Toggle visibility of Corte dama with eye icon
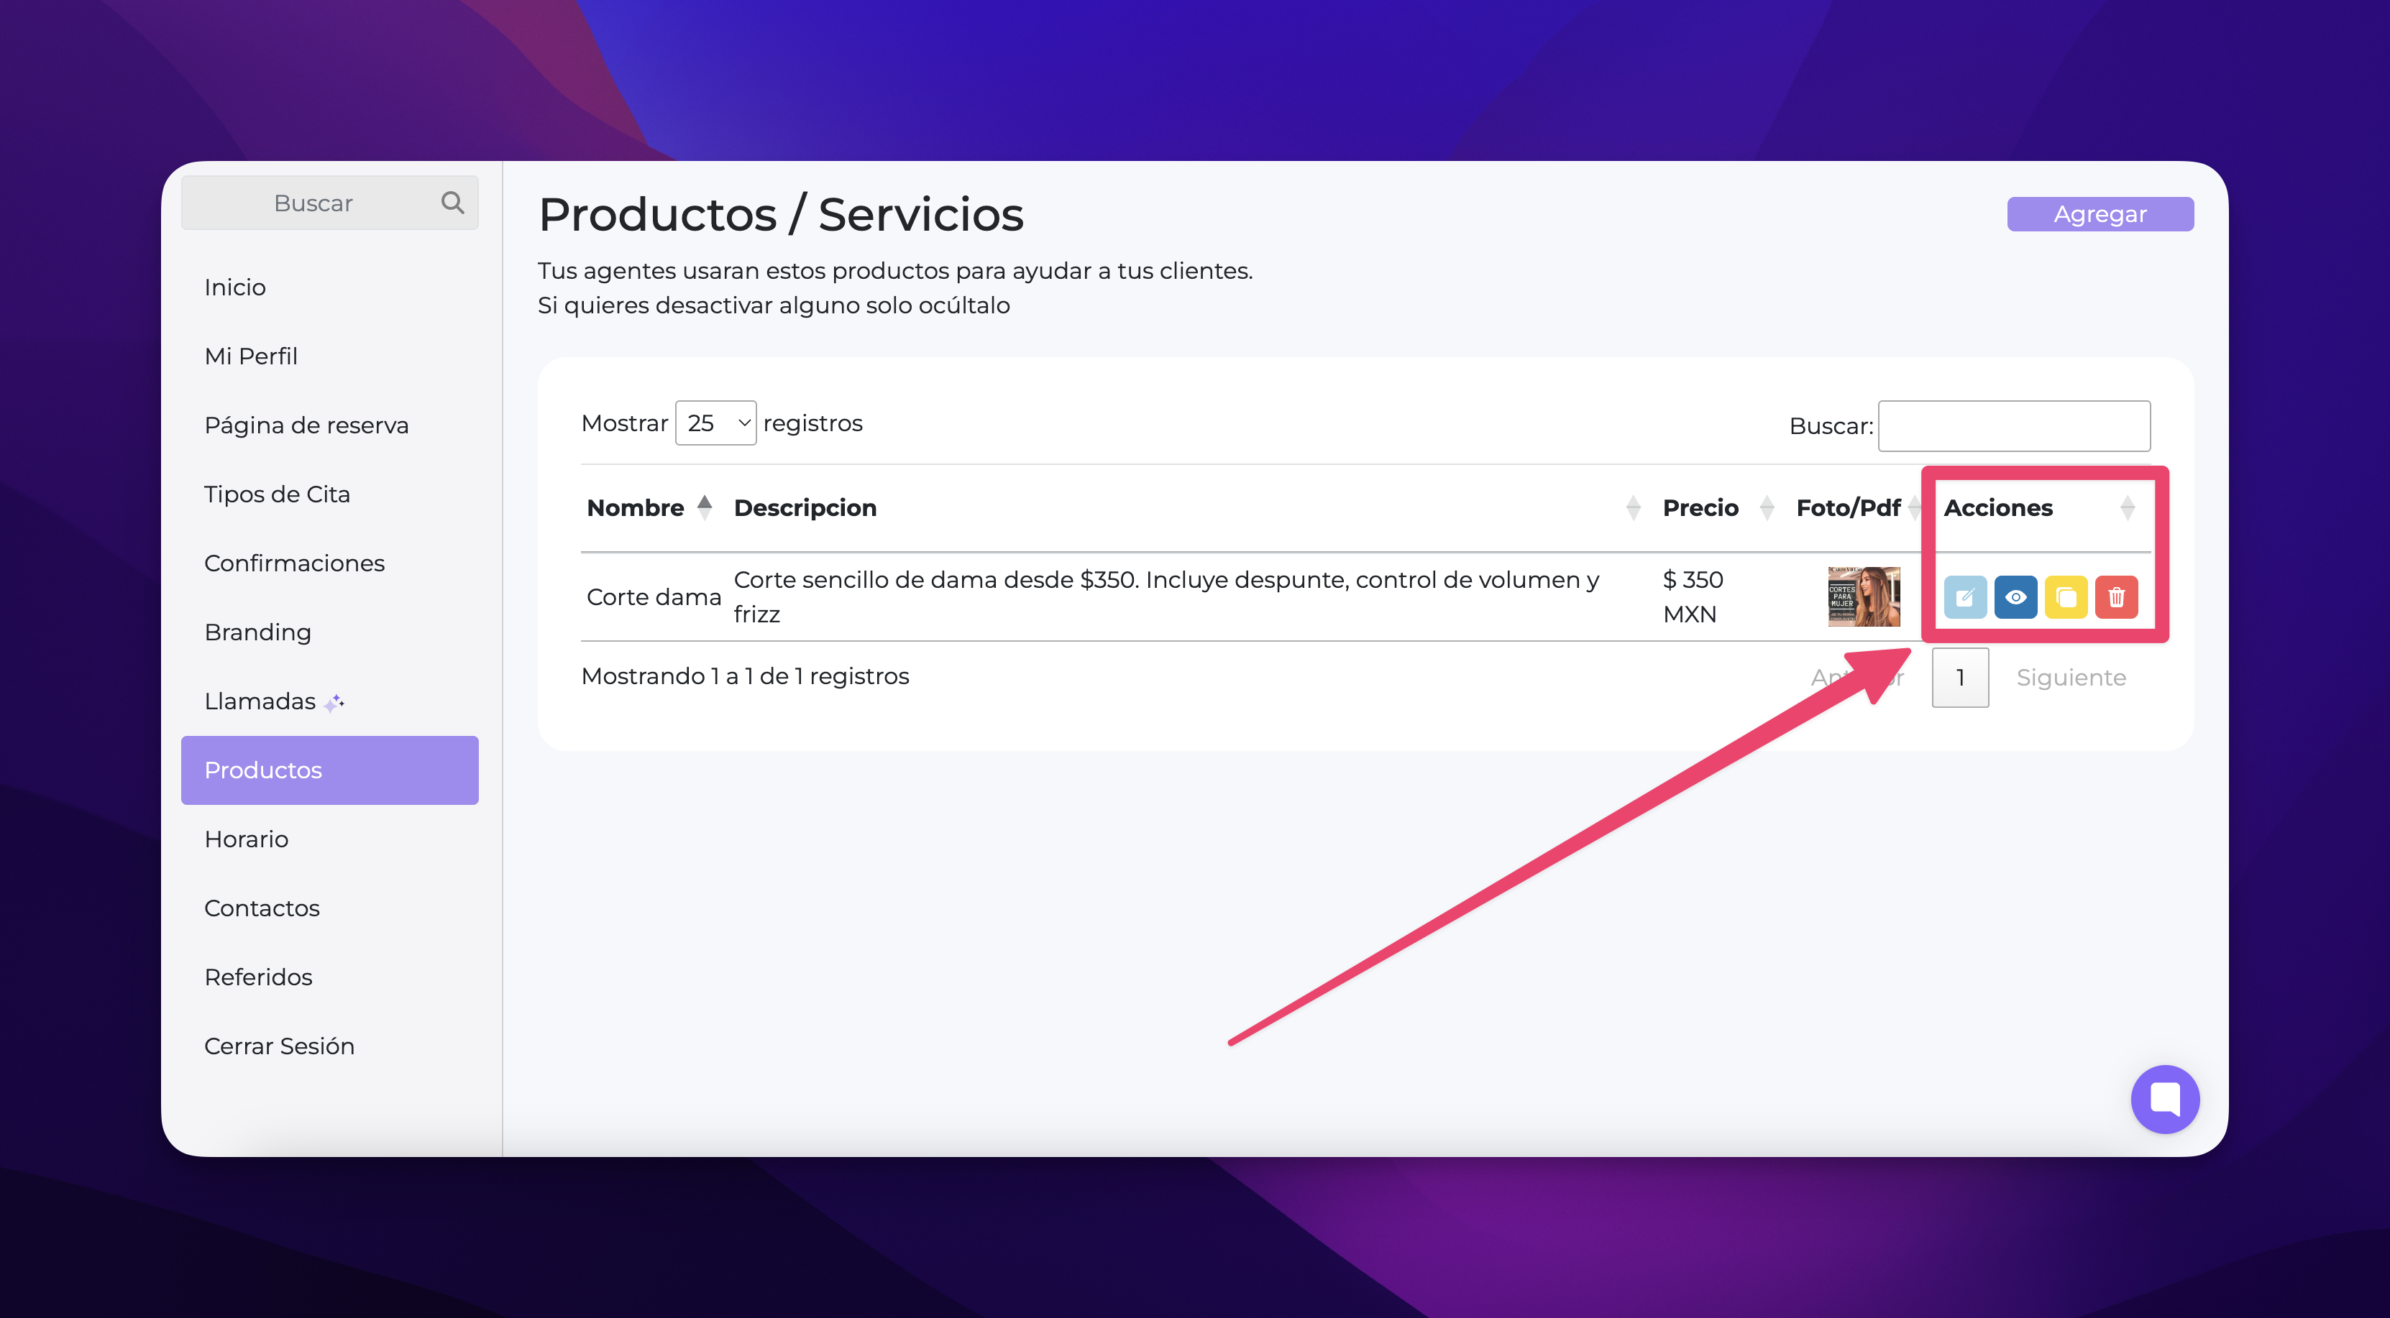 (2015, 597)
